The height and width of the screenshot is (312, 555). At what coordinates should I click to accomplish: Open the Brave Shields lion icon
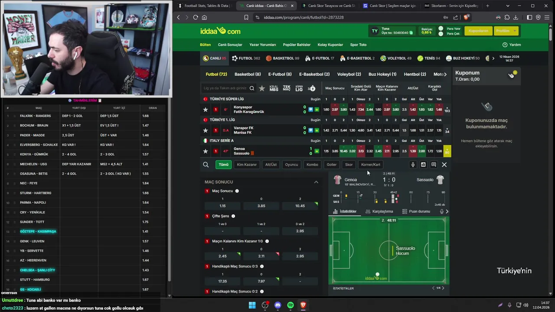467,17
